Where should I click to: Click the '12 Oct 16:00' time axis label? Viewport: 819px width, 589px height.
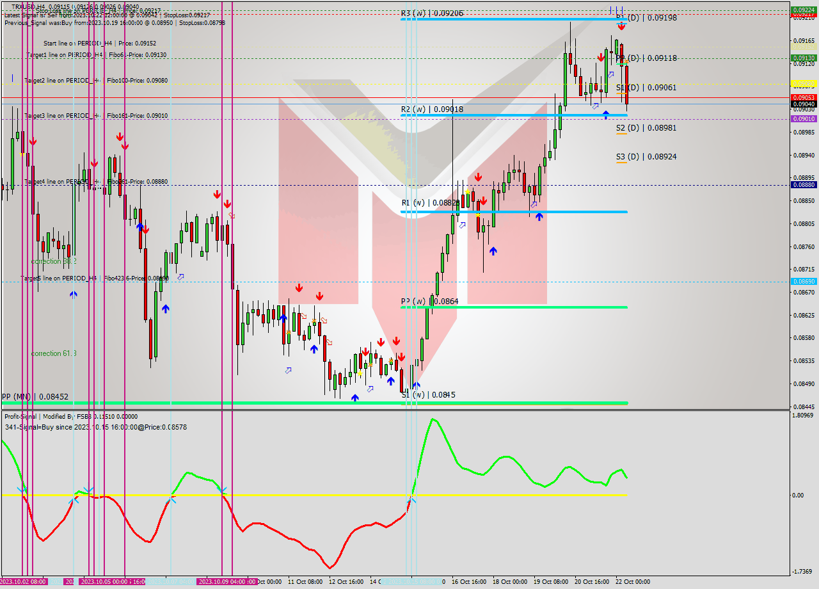(x=346, y=581)
